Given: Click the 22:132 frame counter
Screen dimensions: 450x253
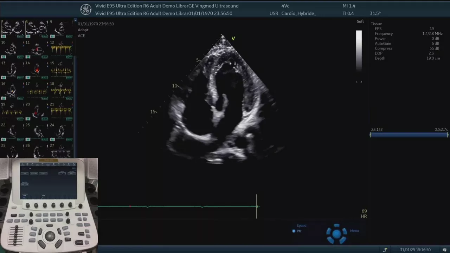Looking at the screenshot, I should click(x=377, y=130).
